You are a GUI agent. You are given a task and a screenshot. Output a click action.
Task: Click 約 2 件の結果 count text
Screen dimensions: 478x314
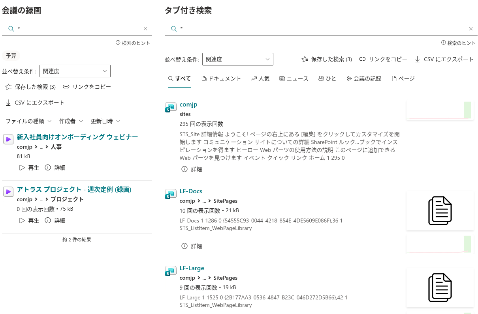click(x=77, y=239)
